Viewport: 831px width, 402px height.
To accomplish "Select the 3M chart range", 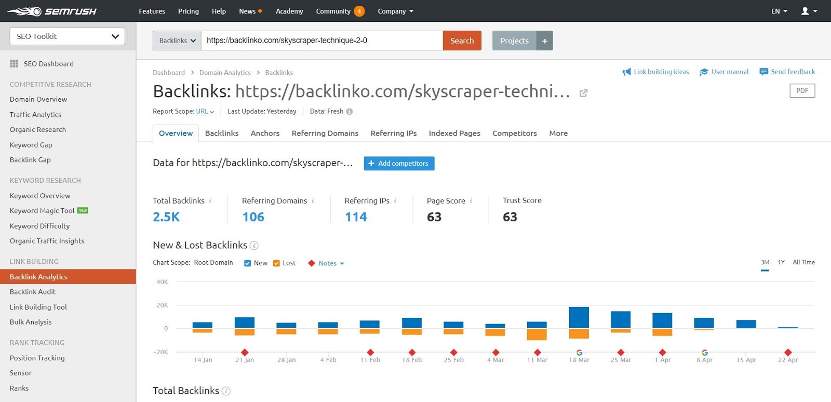I will tap(765, 262).
